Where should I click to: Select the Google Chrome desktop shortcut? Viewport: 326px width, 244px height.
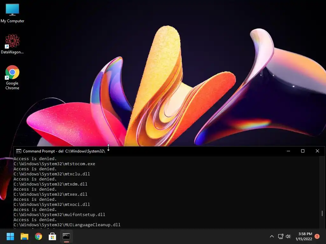12,78
